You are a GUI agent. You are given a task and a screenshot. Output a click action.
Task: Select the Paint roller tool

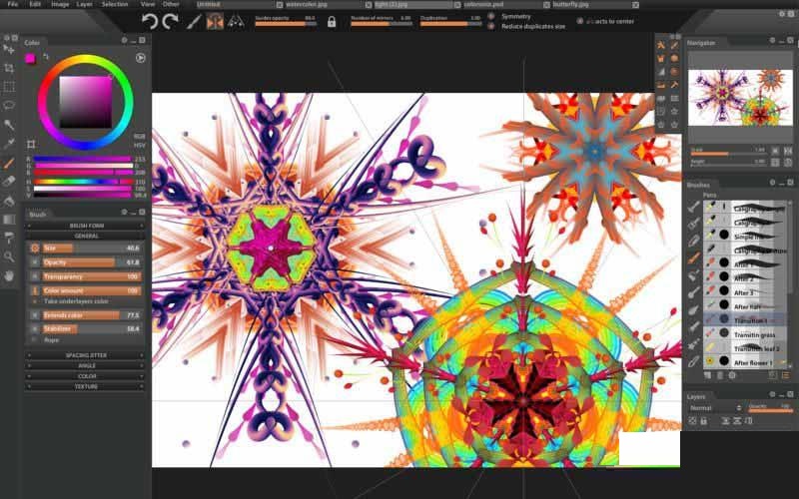[x=9, y=238]
